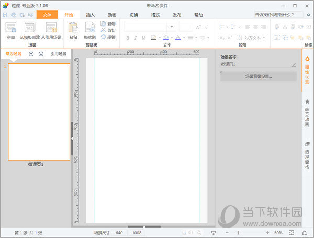Toggle Underline formatting
Image resolution: width=314 pixels, height=238 pixels.
(143, 38)
